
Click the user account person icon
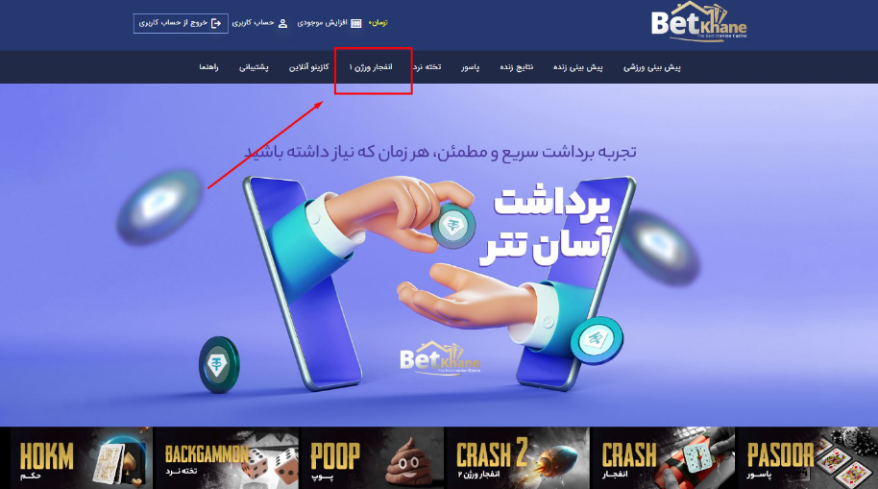pos(282,23)
